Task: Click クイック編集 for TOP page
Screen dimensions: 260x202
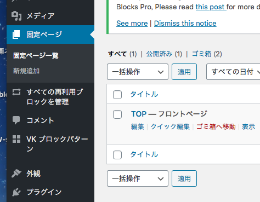Action: tap(170, 126)
